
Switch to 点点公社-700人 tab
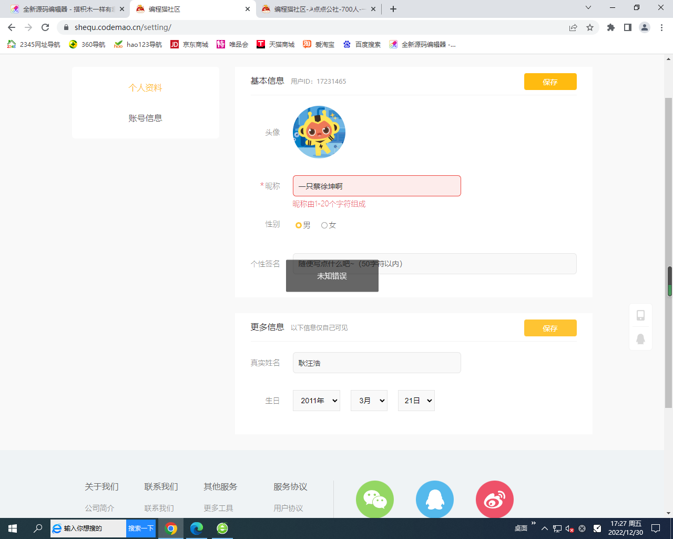click(x=318, y=9)
